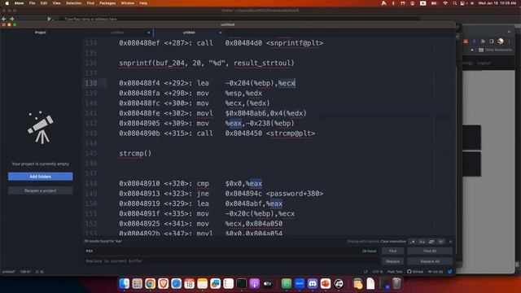
Task: Open Finder from the Dock
Action: tap(125, 284)
